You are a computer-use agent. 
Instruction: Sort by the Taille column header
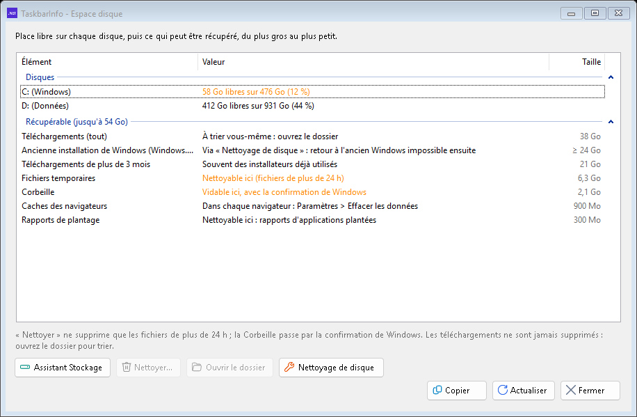tap(577, 62)
